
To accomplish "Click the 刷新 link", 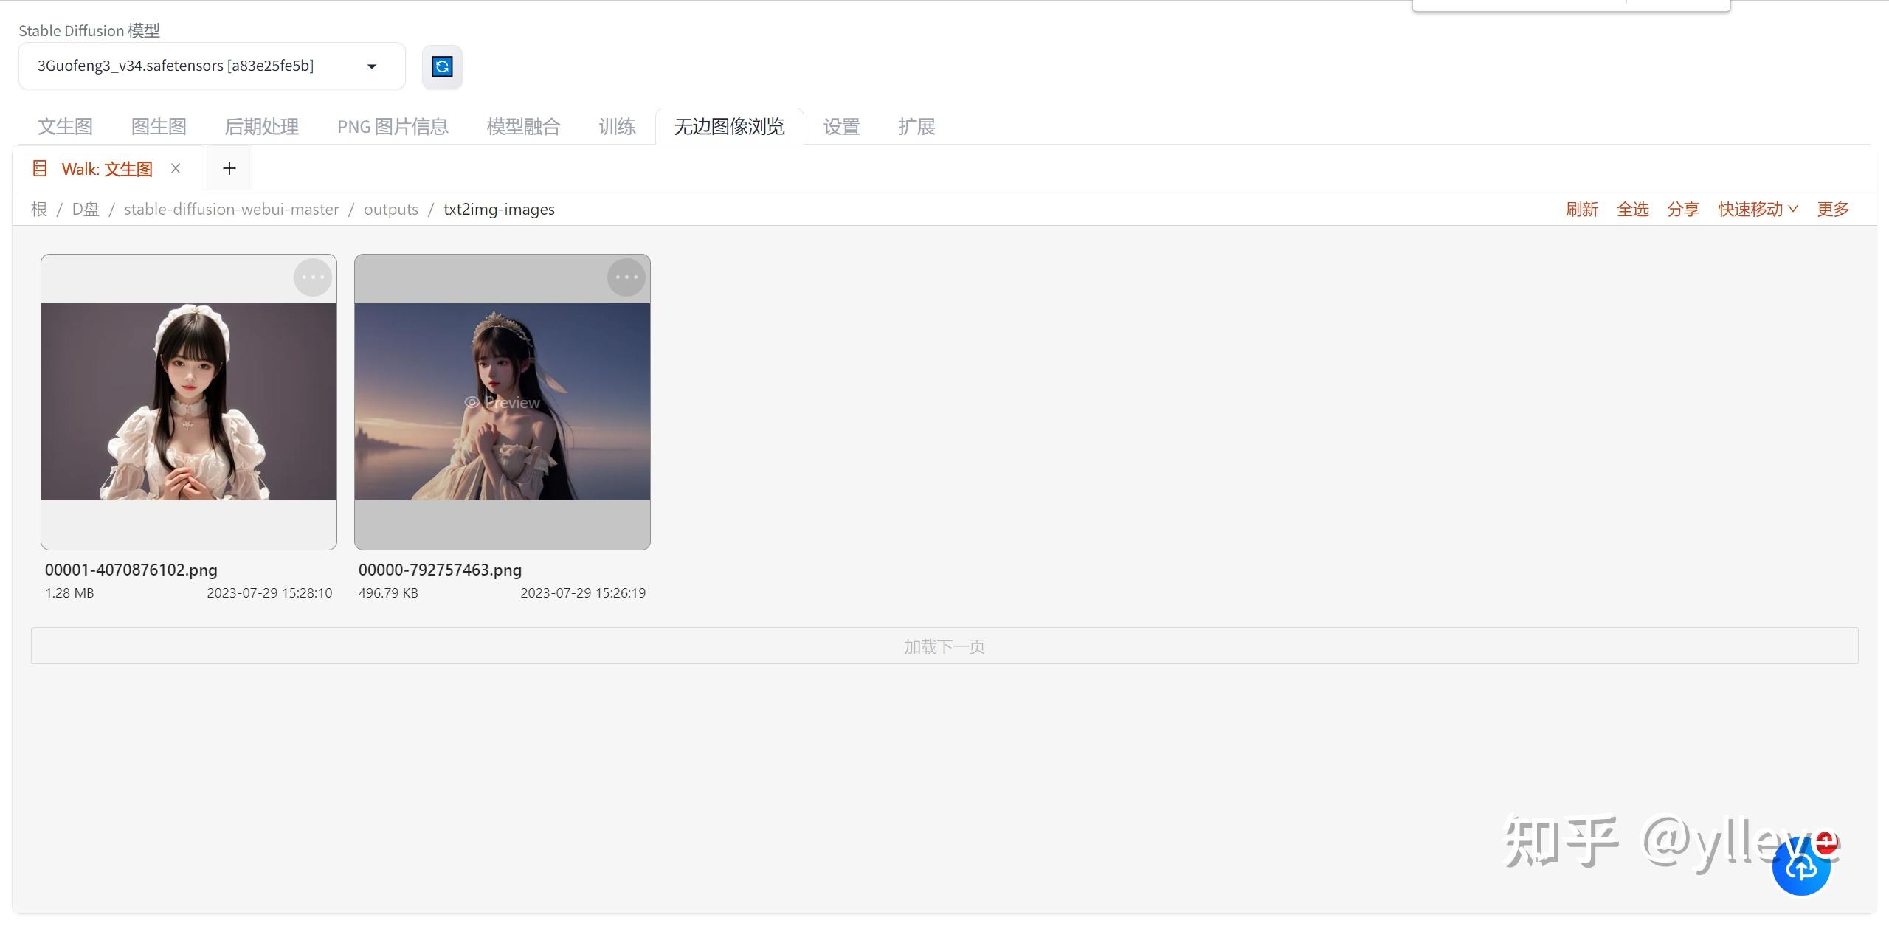I will click(1581, 210).
